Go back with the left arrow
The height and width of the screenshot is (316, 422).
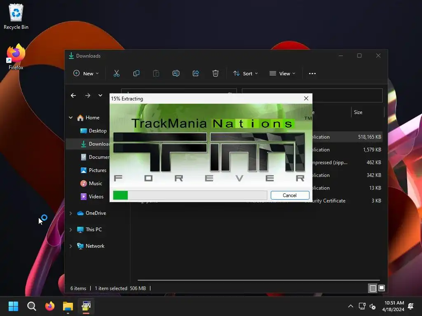pyautogui.click(x=73, y=95)
